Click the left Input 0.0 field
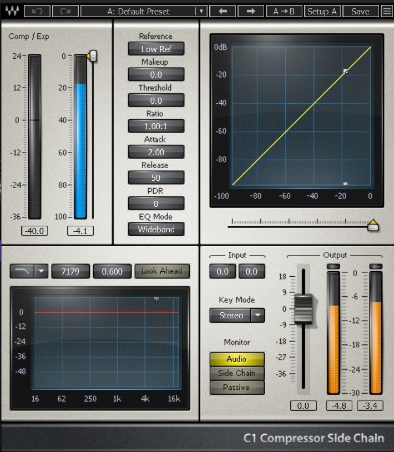The image size is (394, 452). click(x=223, y=271)
